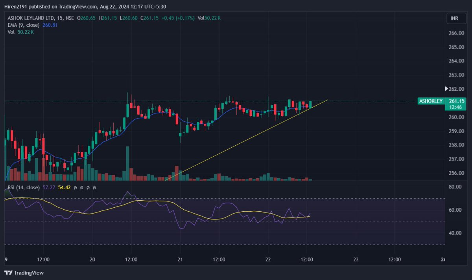The image size is (472, 280).
Task: Select the yellow ascending trendline
Action: 246,140
